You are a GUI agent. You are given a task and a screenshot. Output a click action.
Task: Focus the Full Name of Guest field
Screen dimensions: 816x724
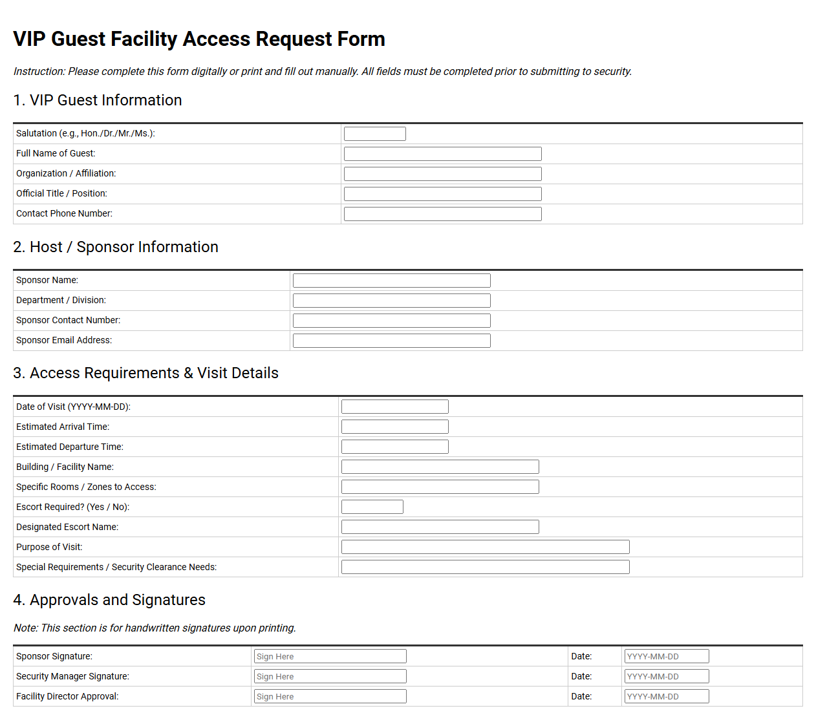tap(443, 154)
